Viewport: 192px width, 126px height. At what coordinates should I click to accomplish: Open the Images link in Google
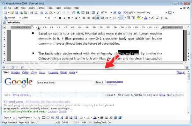[15, 72]
